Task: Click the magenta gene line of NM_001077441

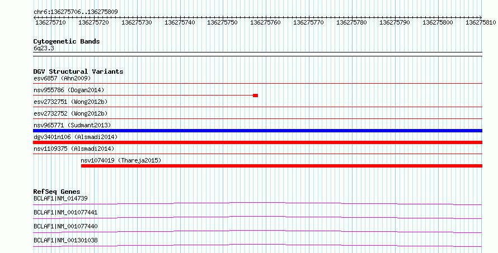Action: pyautogui.click(x=257, y=217)
